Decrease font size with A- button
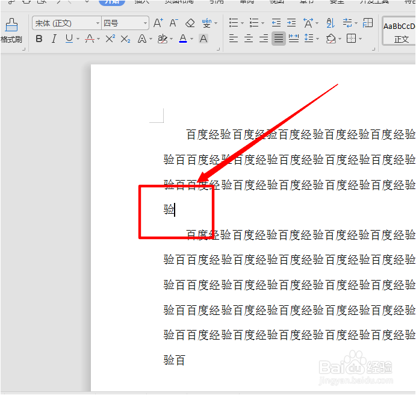This screenshot has width=416, height=395. pos(173,23)
